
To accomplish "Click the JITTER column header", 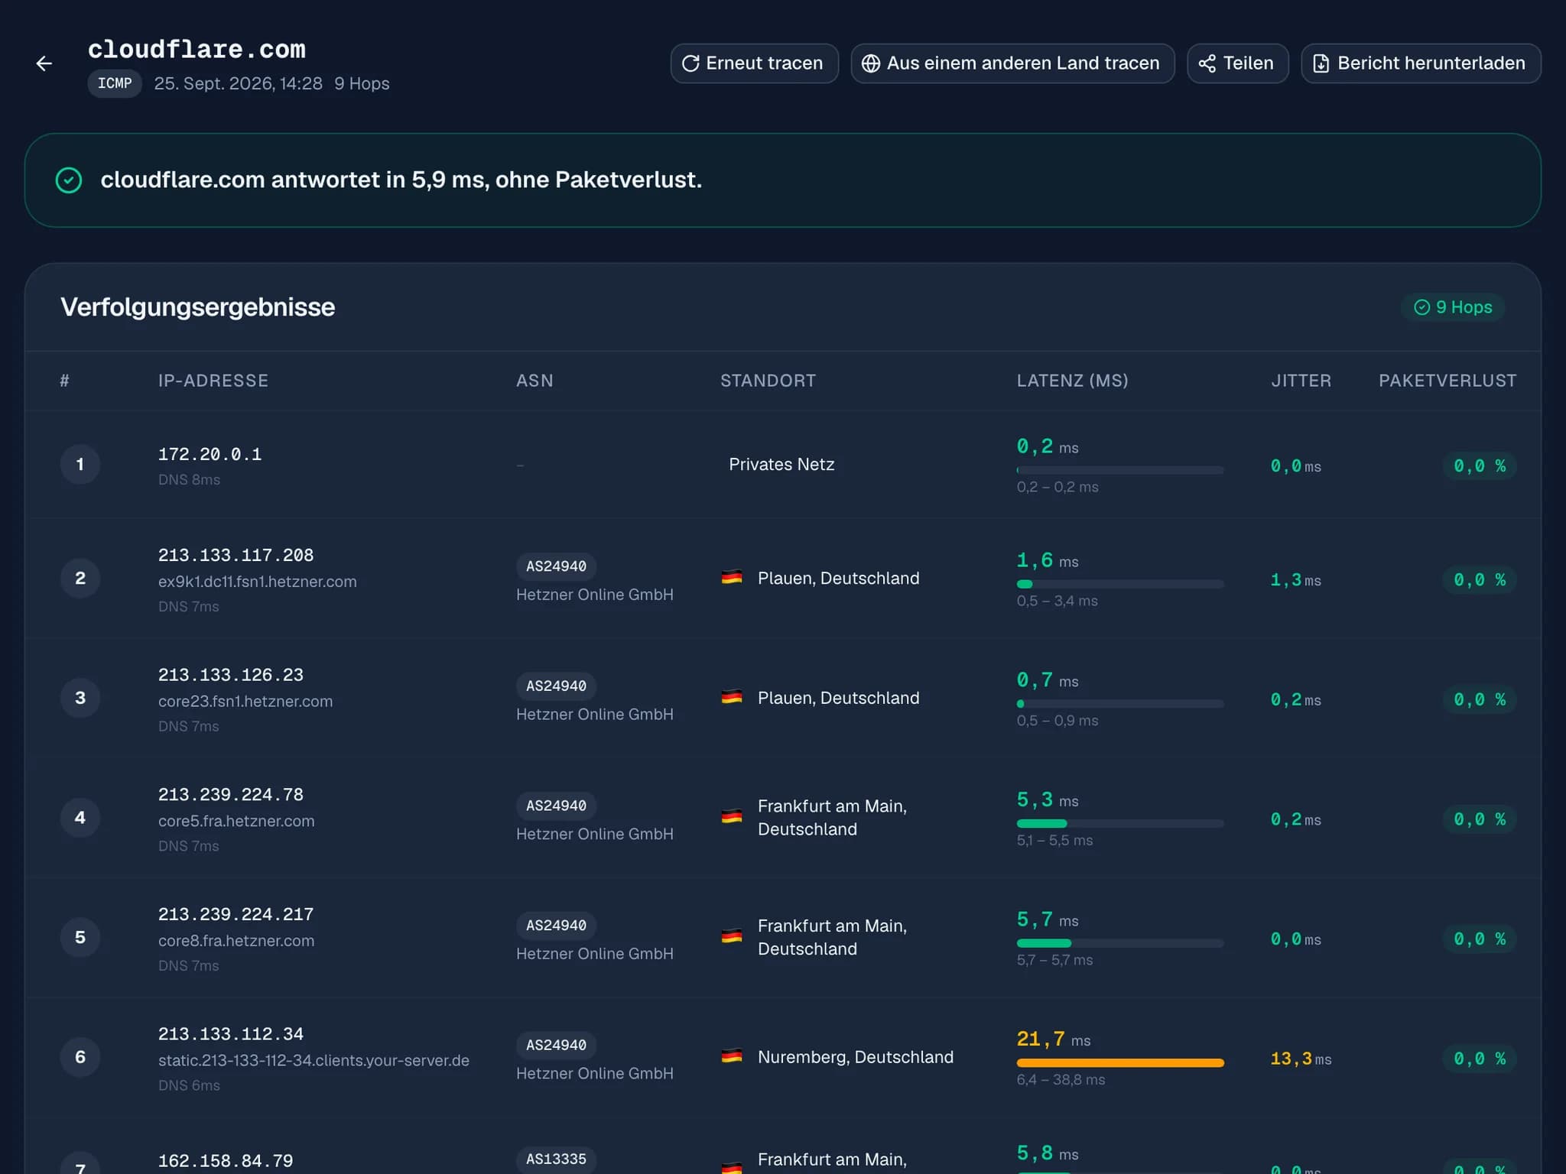I will [x=1301, y=381].
